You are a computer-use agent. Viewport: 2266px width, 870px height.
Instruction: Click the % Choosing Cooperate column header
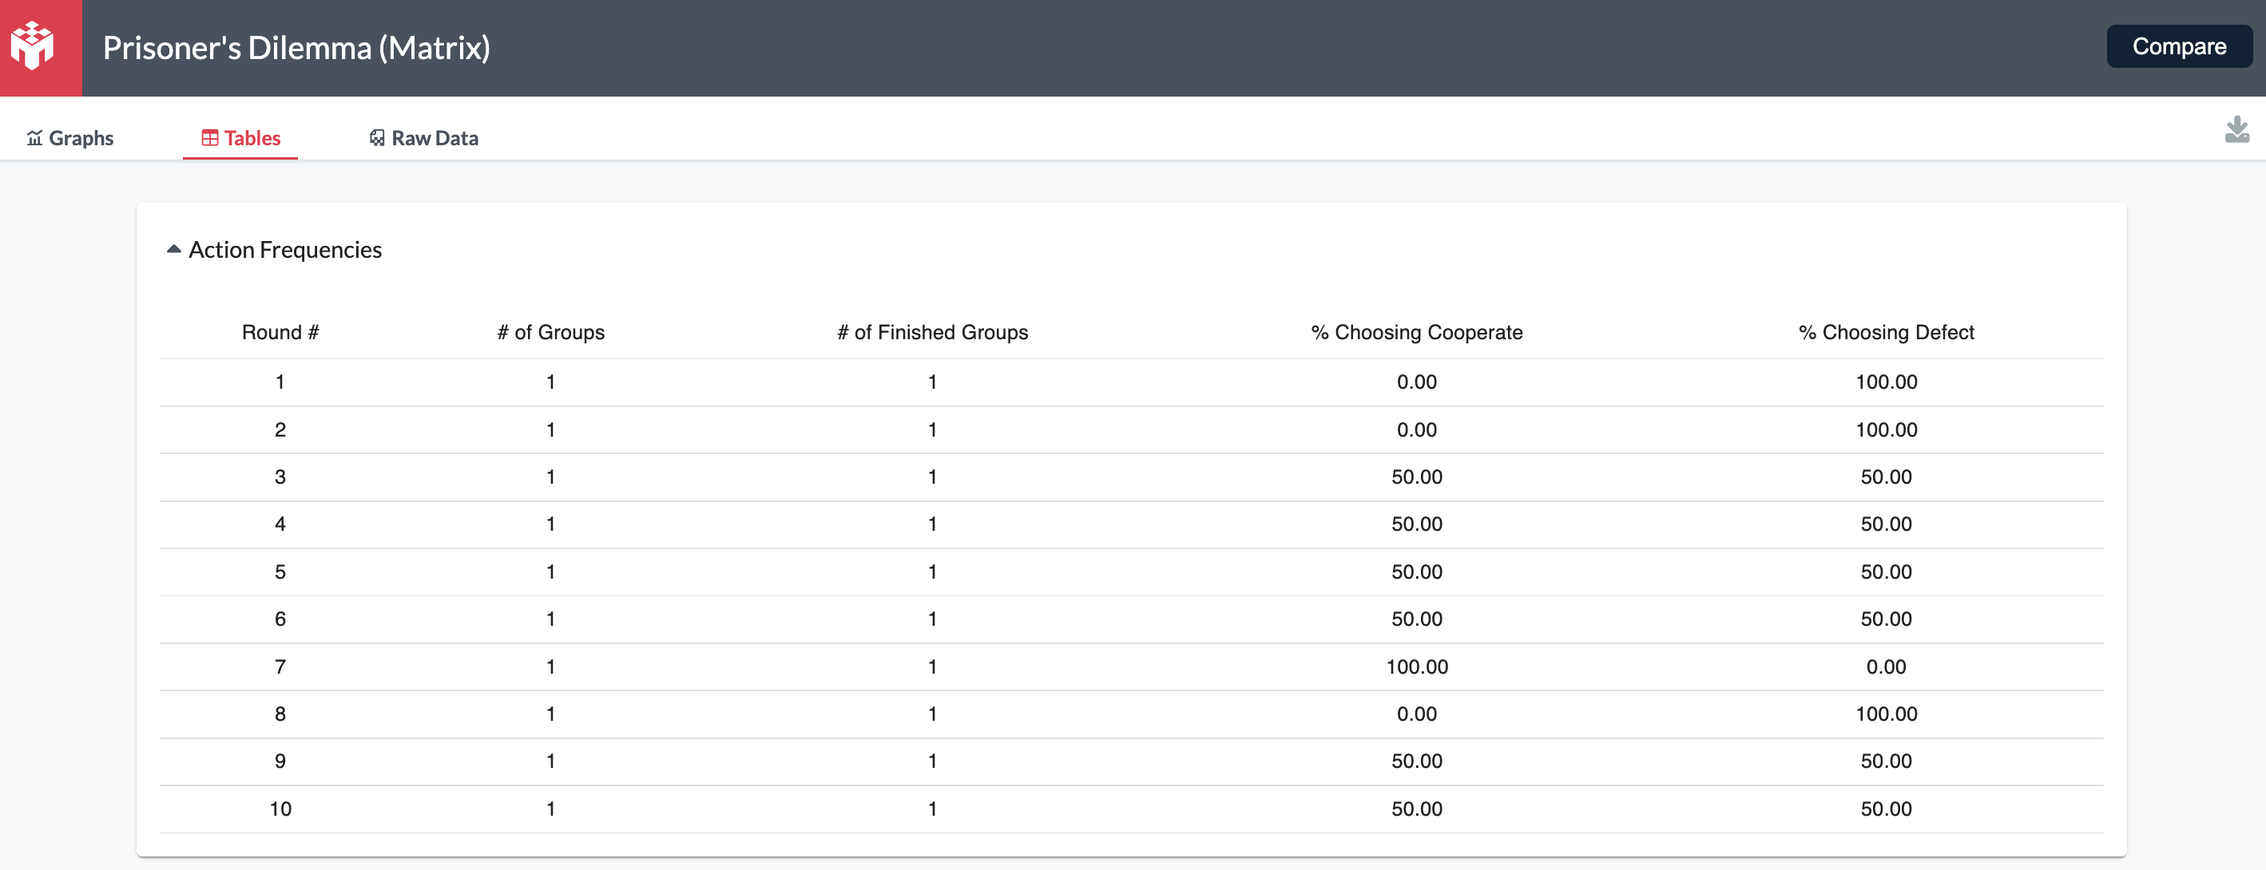pos(1416,332)
